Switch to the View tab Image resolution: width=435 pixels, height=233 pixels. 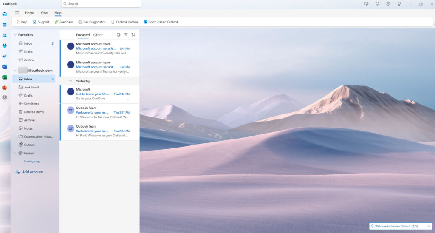44,13
